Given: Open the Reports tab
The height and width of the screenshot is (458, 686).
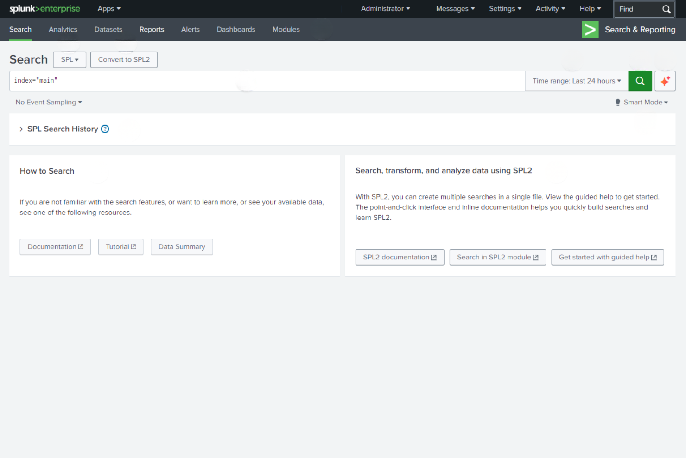Looking at the screenshot, I should (152, 29).
